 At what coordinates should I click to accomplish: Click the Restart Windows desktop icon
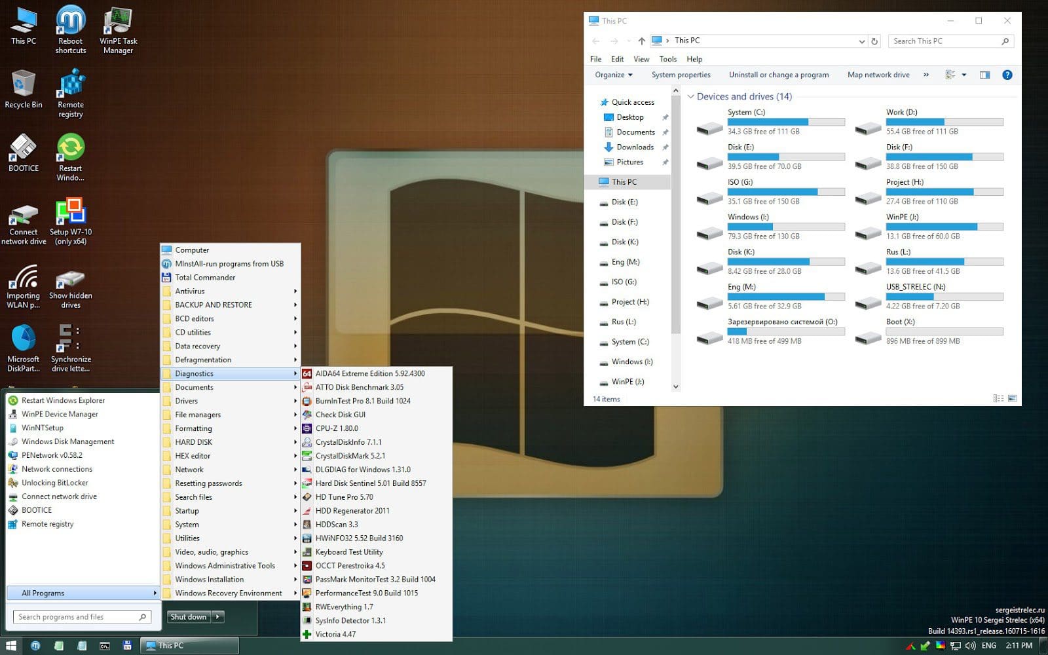pos(71,157)
